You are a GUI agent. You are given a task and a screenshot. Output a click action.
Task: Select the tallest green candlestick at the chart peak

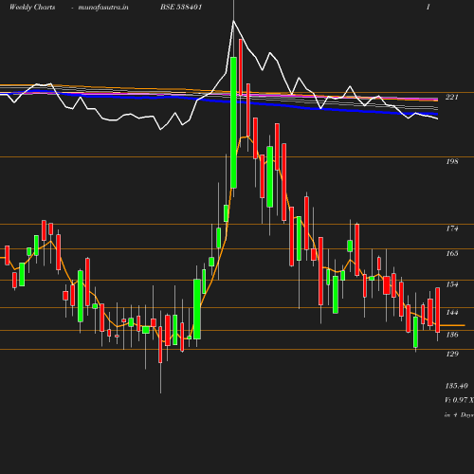click(233, 122)
